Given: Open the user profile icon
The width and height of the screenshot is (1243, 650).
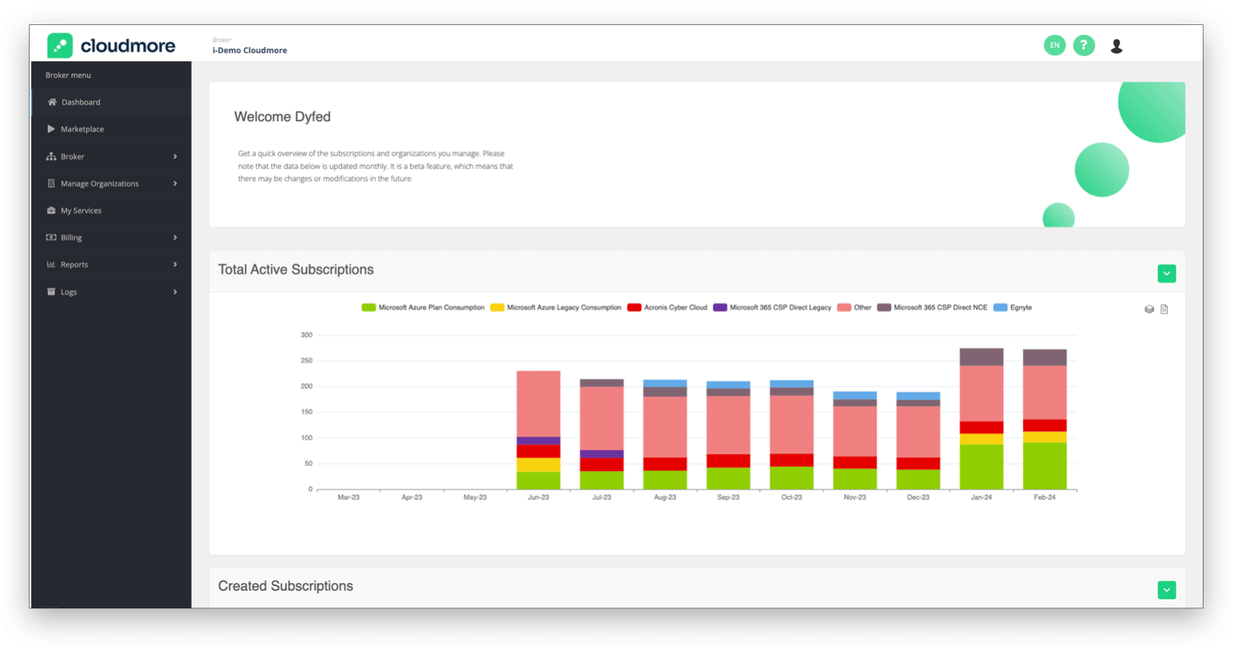Looking at the screenshot, I should click(x=1116, y=46).
